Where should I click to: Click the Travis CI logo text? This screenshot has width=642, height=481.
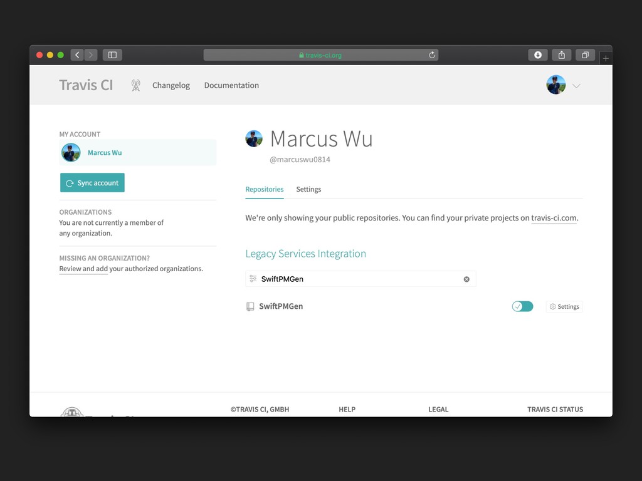86,85
